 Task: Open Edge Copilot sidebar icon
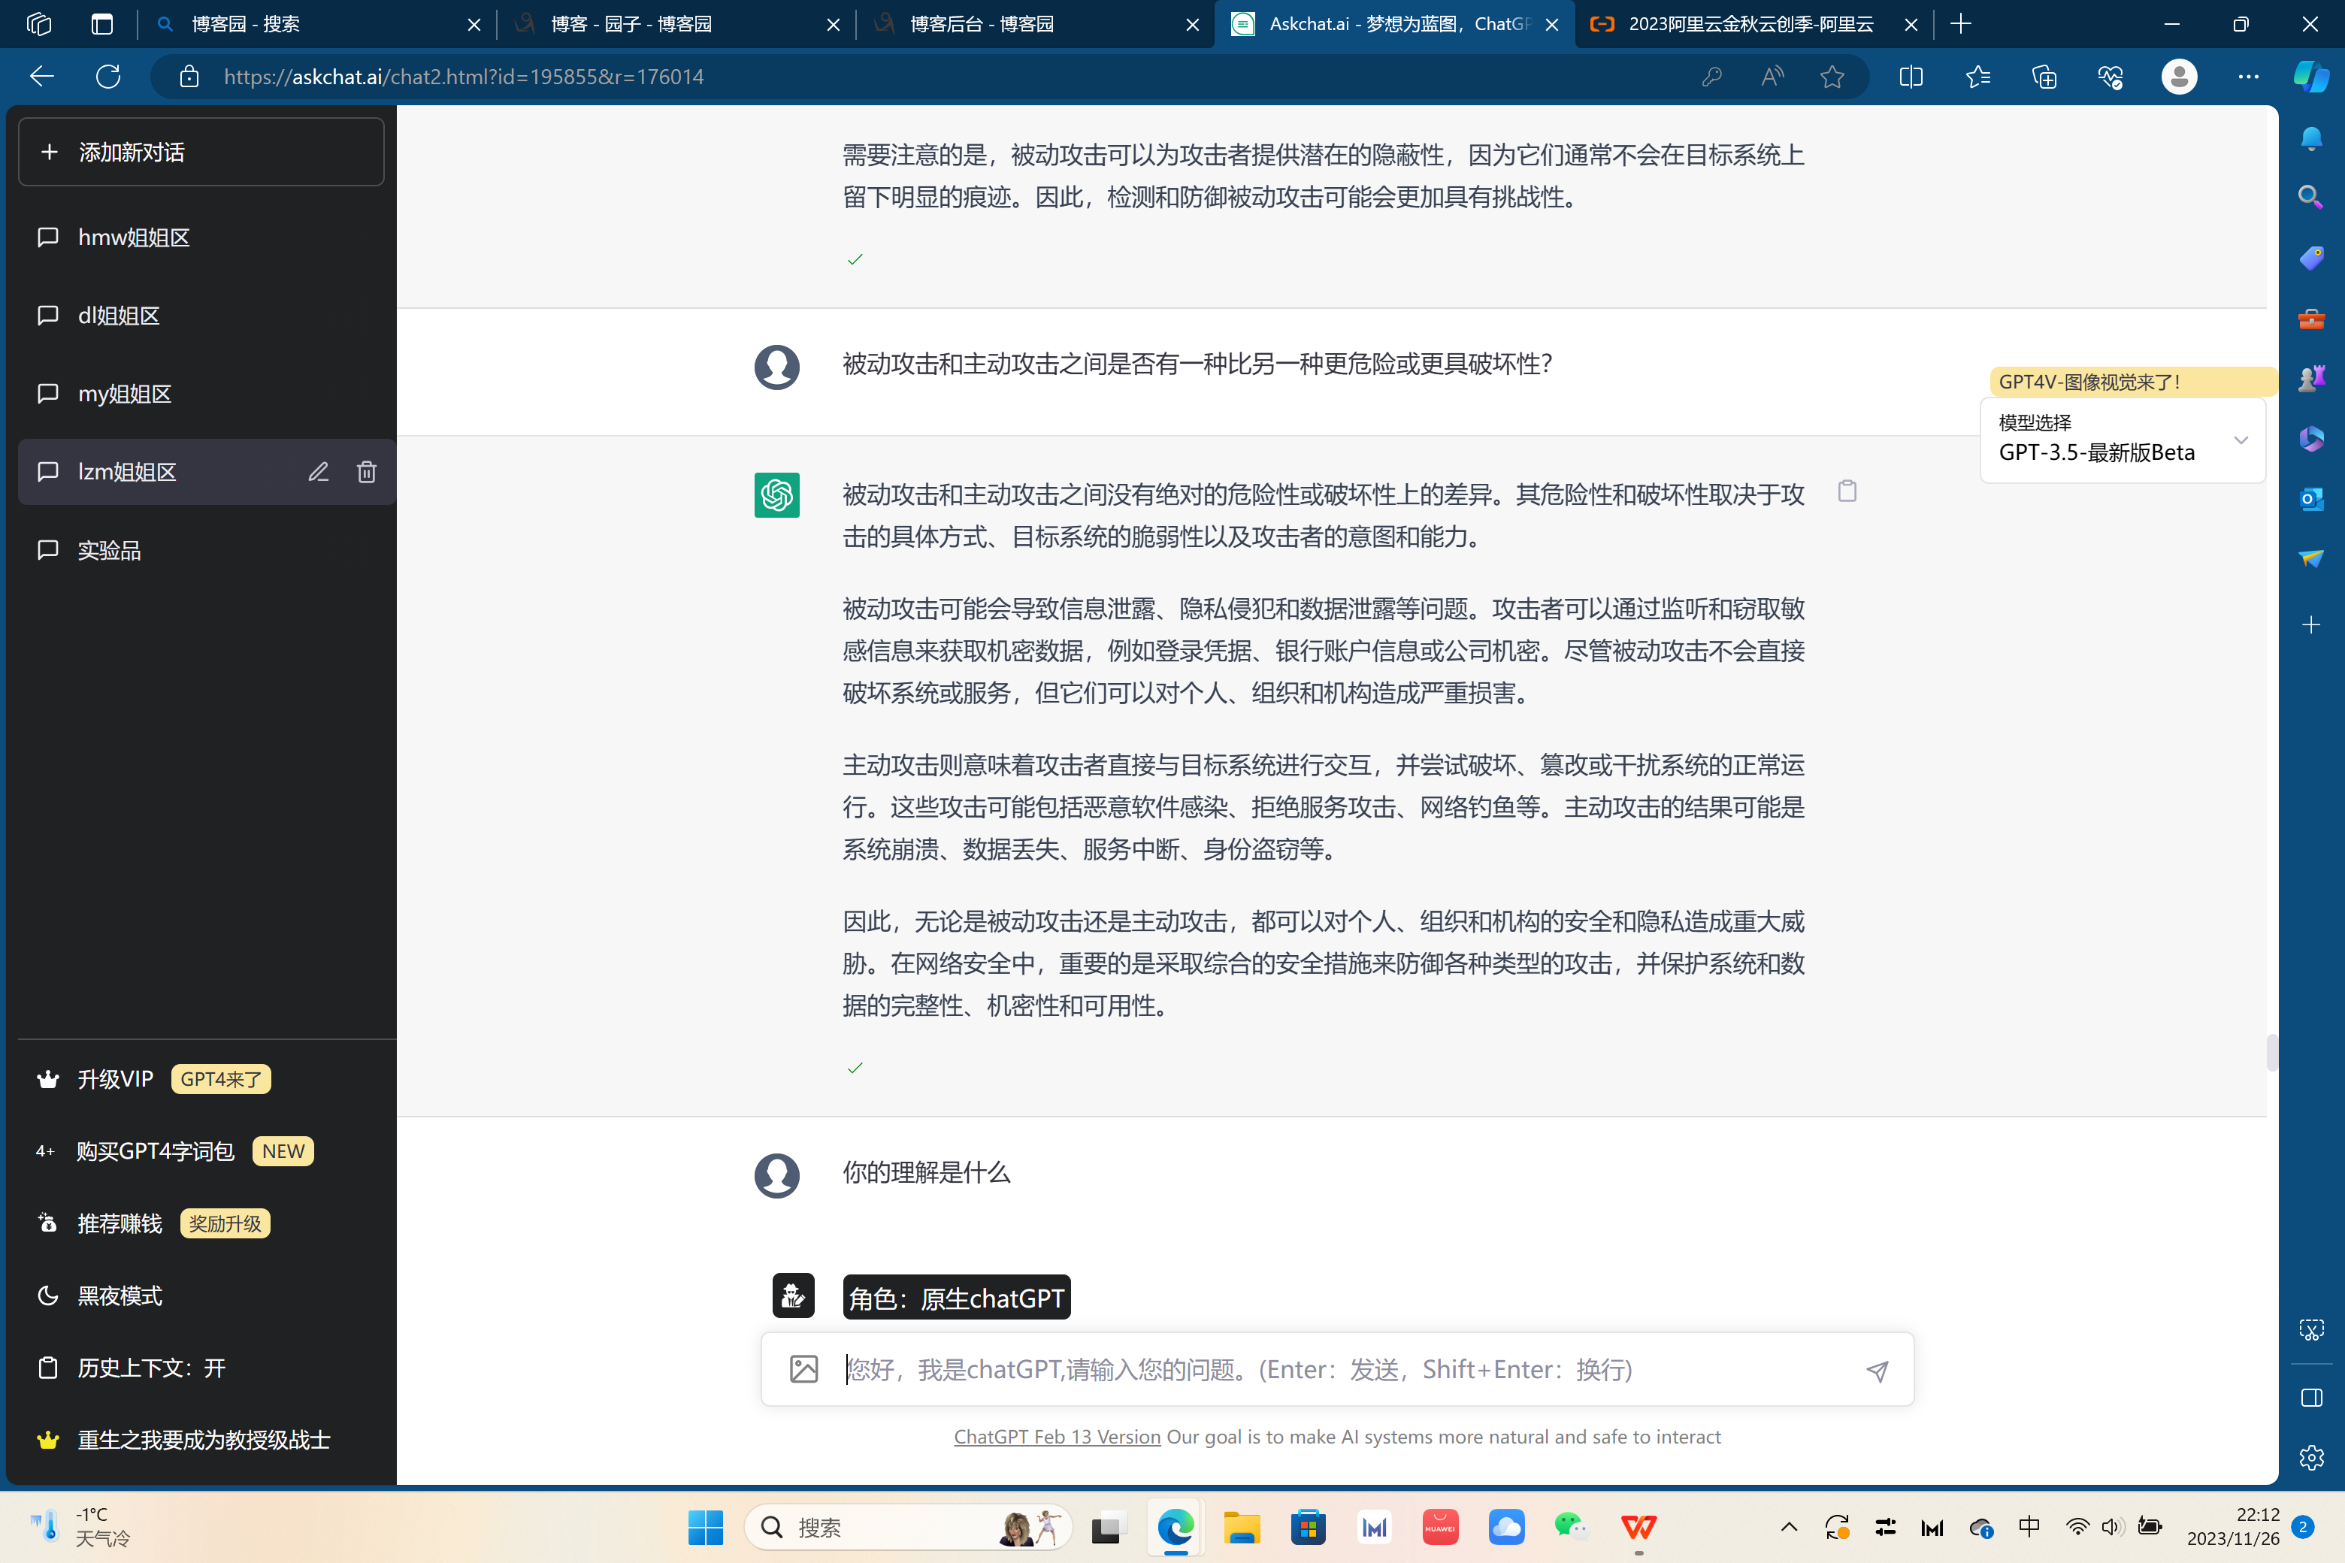click(x=2310, y=77)
